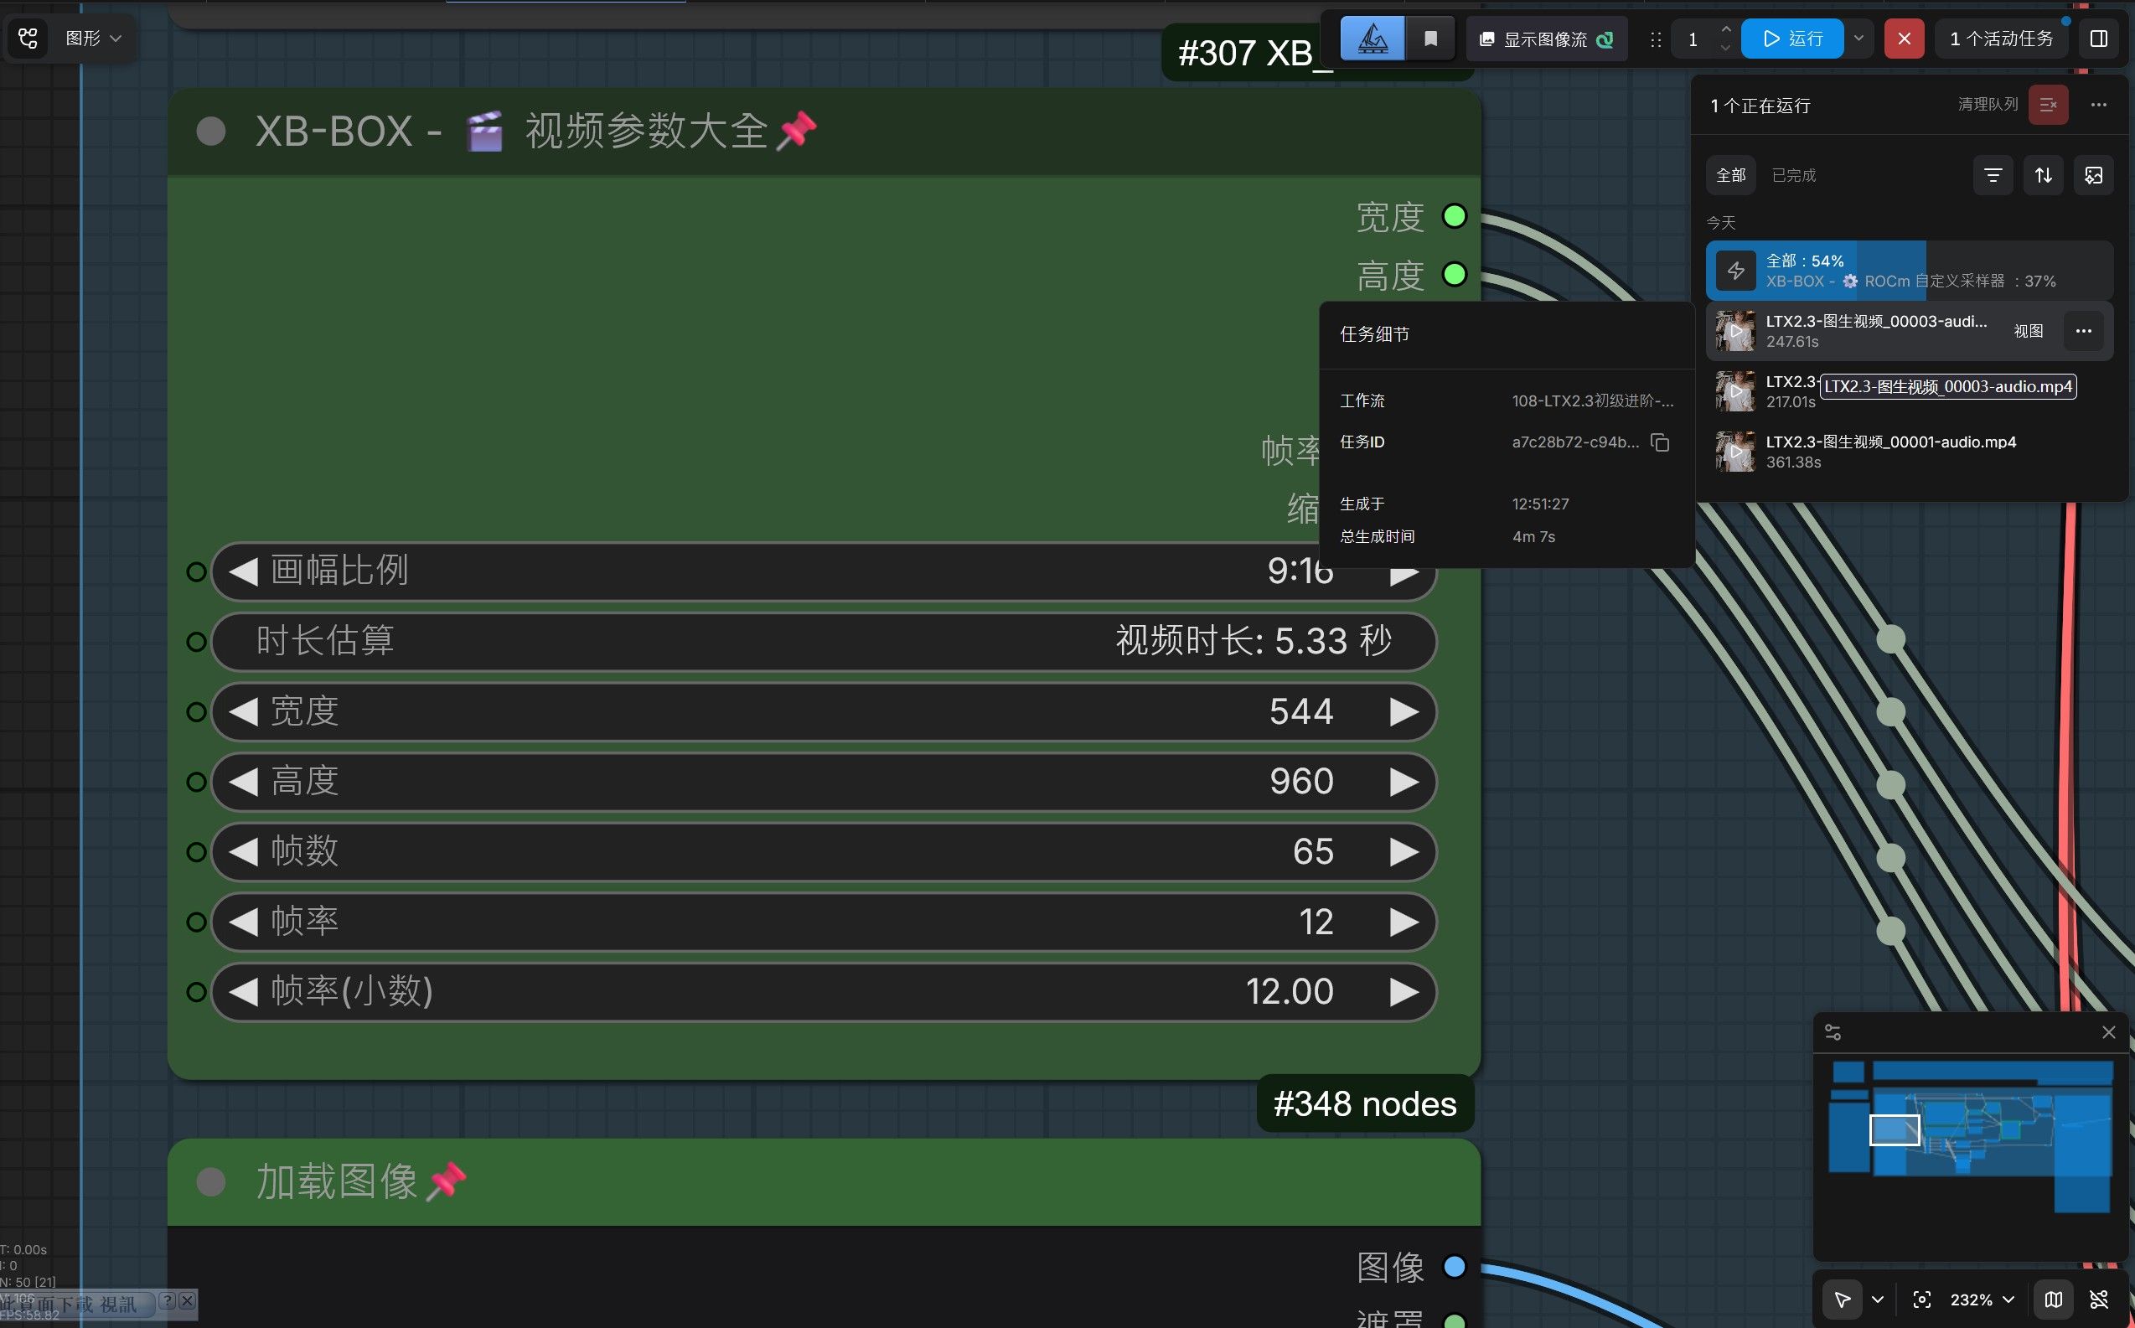Toggle 显示图像流 button
Image resolution: width=2135 pixels, height=1328 pixels.
1546,39
